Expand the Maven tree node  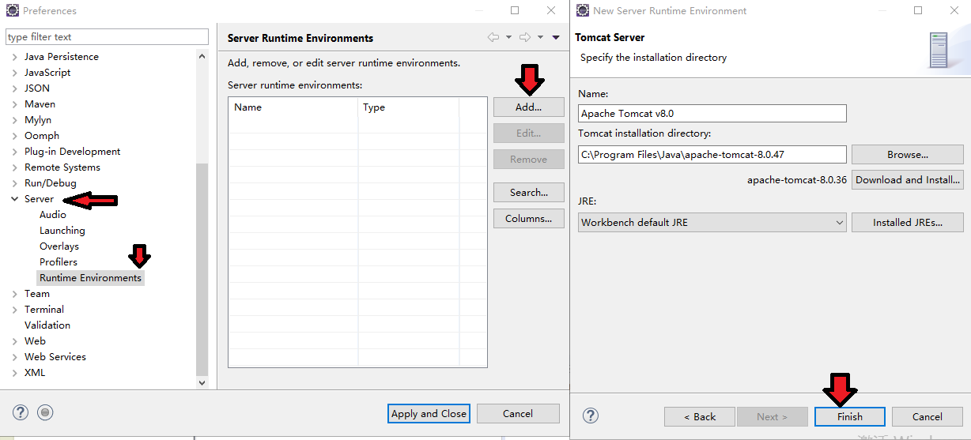(14, 104)
